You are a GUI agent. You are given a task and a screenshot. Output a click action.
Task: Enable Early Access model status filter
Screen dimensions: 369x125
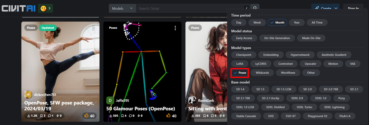[x=244, y=38]
